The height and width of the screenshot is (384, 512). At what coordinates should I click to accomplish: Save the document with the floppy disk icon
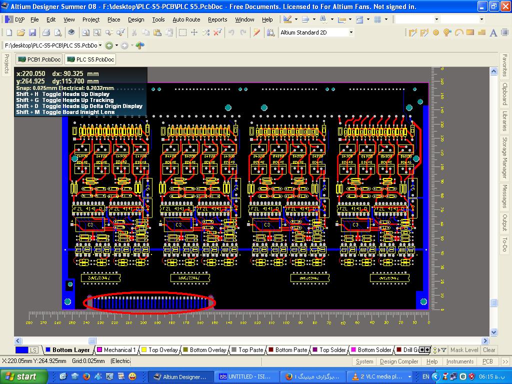[32, 32]
